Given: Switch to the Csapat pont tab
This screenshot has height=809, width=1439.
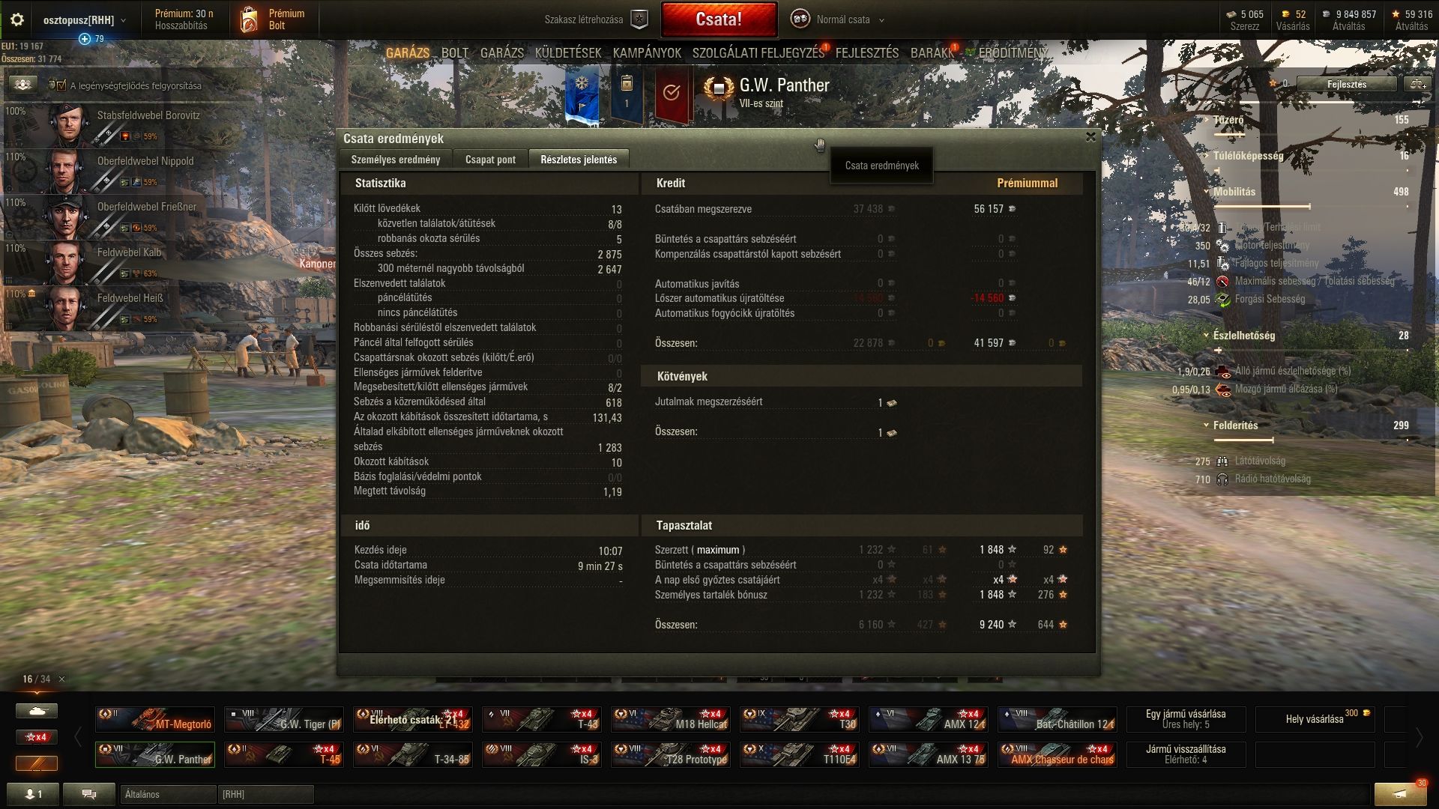Looking at the screenshot, I should [x=490, y=160].
